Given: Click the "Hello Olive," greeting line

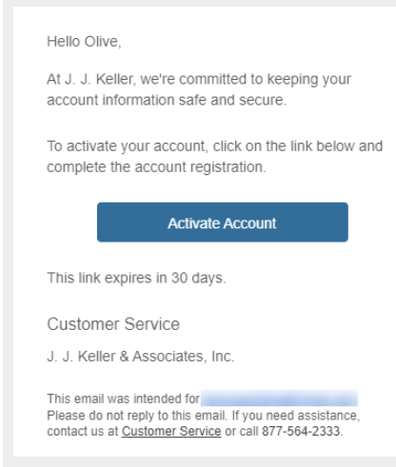Looking at the screenshot, I should [84, 42].
